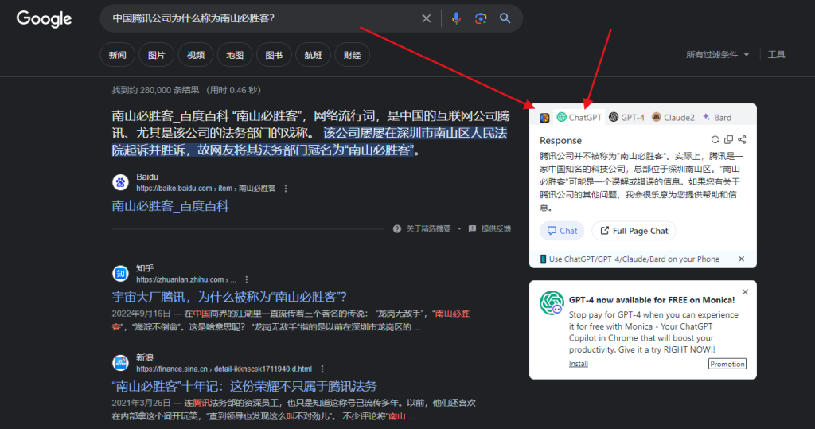Open Full Page Chat
This screenshot has height=429, width=815.
point(634,231)
